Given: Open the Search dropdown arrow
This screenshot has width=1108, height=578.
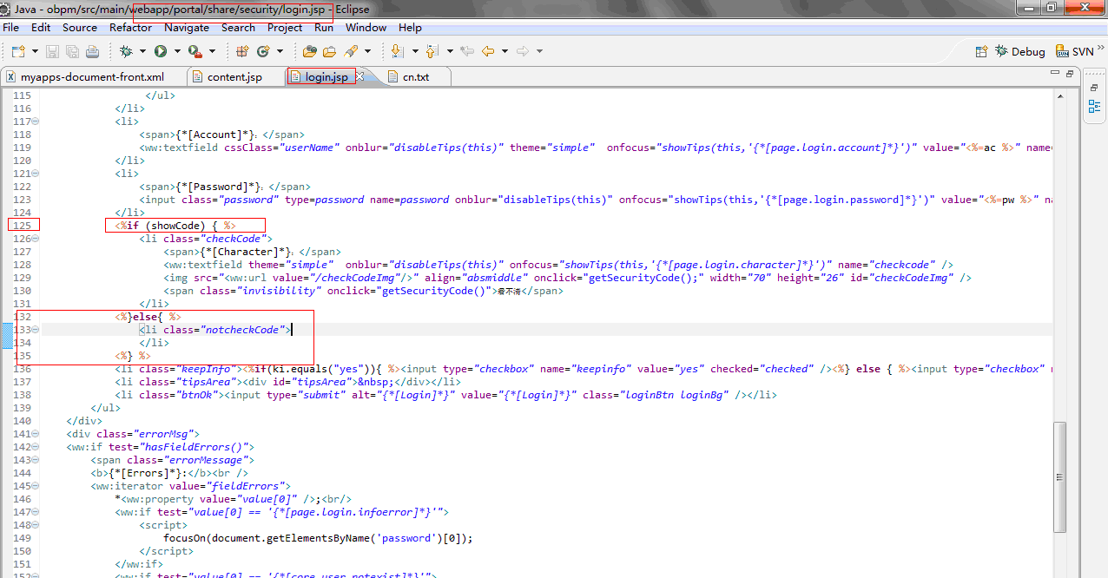Looking at the screenshot, I should (x=367, y=51).
